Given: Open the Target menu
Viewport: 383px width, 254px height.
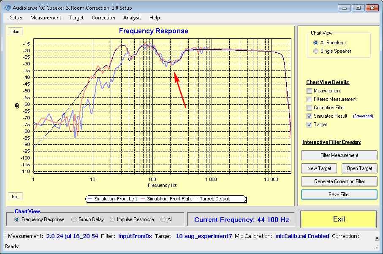Looking at the screenshot, I should tap(76, 18).
